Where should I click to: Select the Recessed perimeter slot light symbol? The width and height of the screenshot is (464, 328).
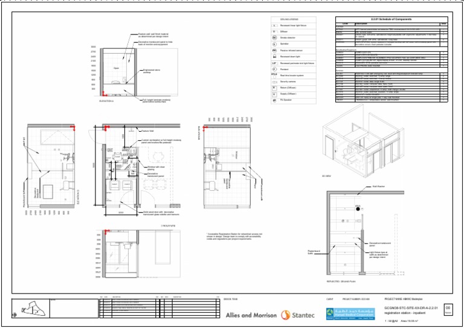click(x=274, y=63)
